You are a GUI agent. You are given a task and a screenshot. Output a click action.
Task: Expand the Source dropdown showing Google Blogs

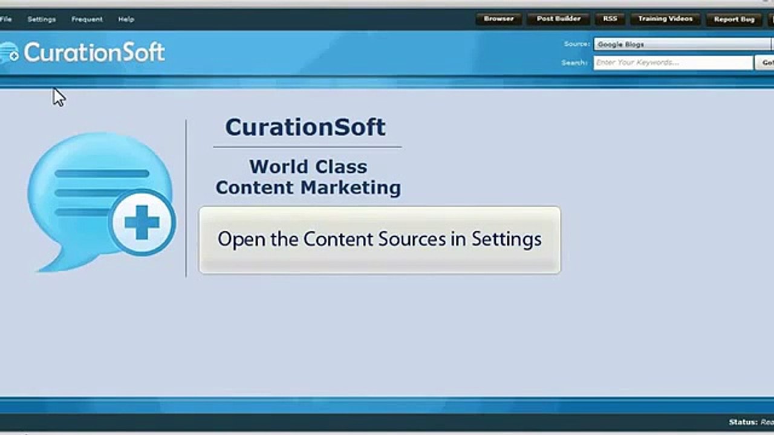point(683,44)
